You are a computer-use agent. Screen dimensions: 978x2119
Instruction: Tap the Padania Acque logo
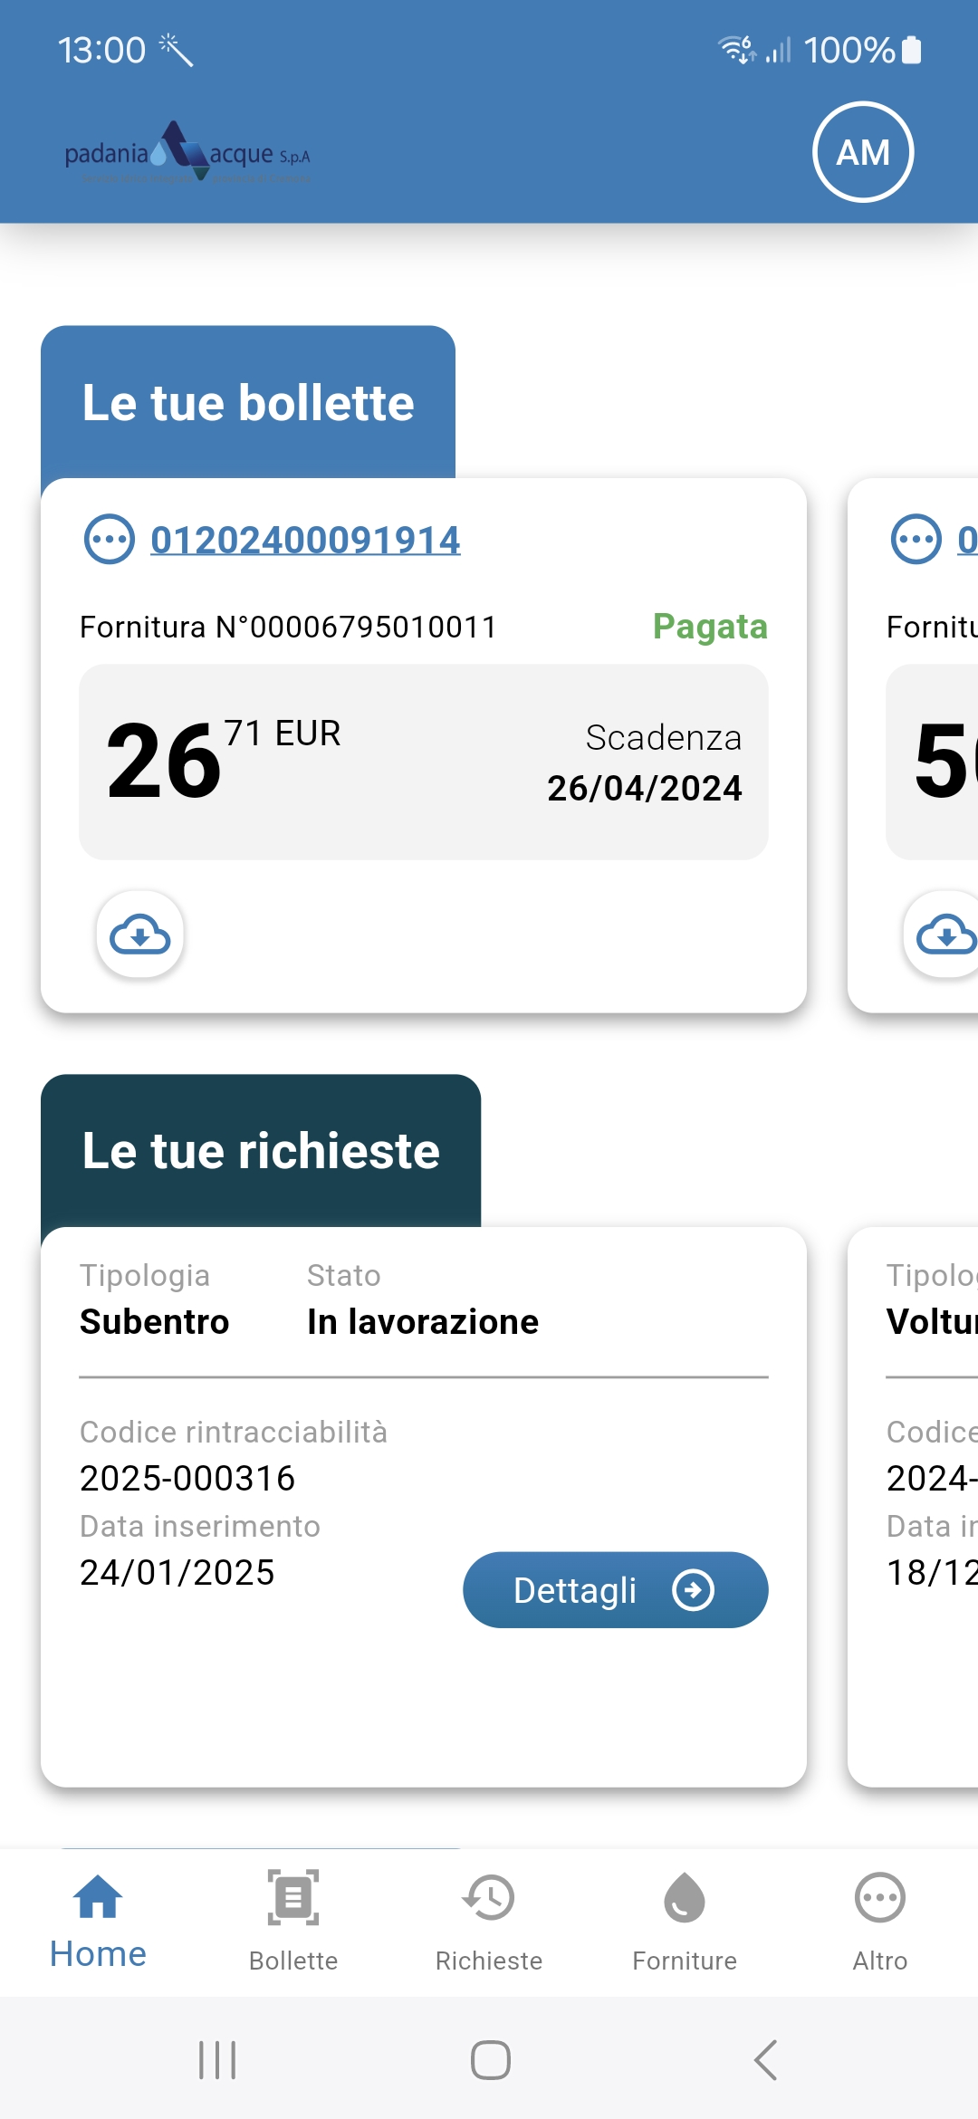(187, 154)
